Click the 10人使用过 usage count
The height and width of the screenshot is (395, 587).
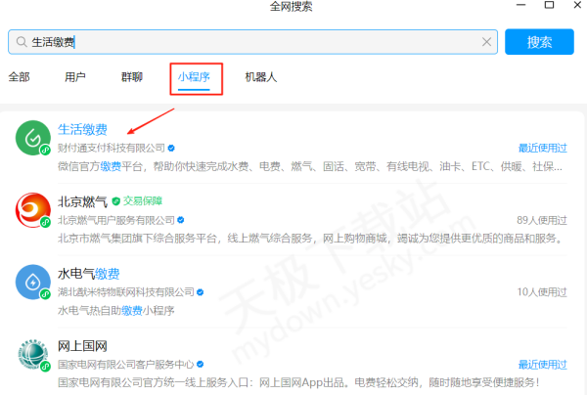[x=542, y=292]
